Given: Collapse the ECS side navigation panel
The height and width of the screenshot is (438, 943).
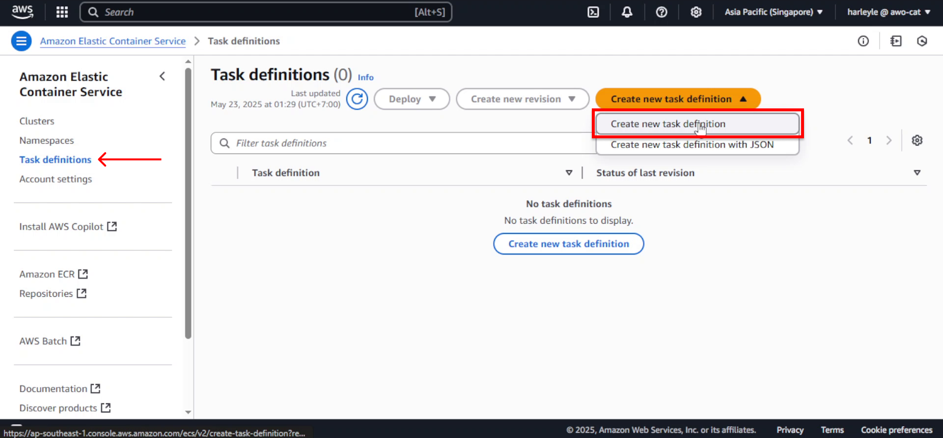Looking at the screenshot, I should point(163,76).
